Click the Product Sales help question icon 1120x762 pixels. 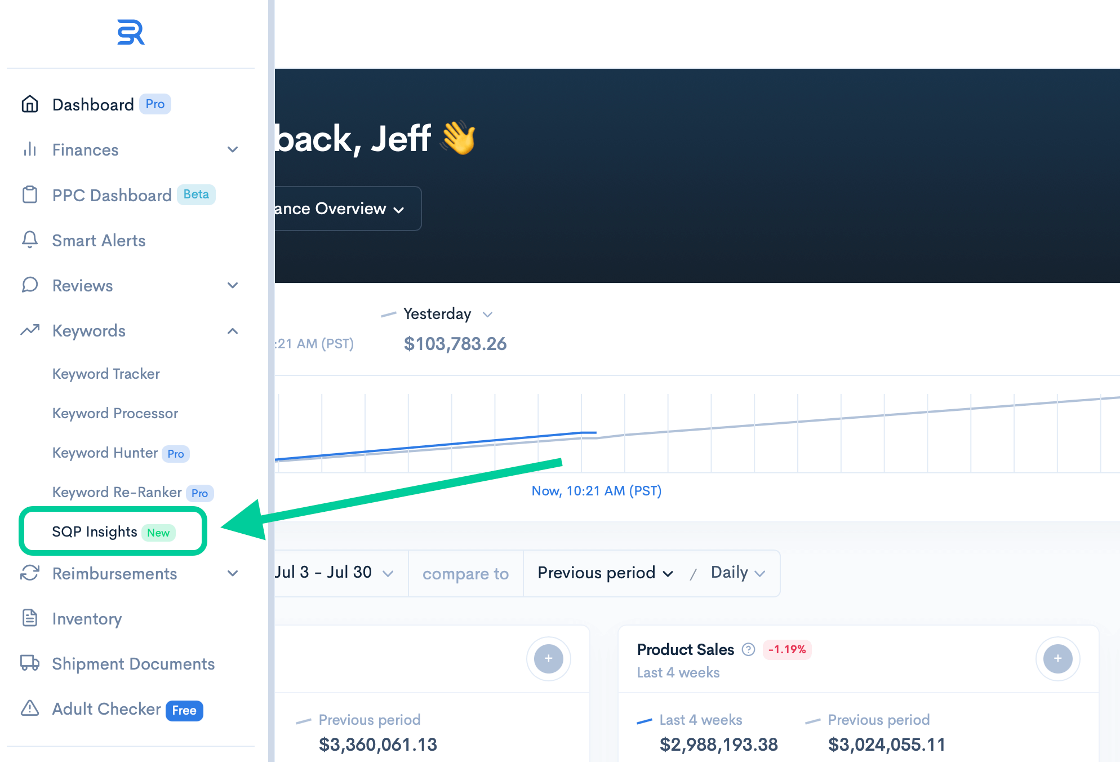(748, 650)
